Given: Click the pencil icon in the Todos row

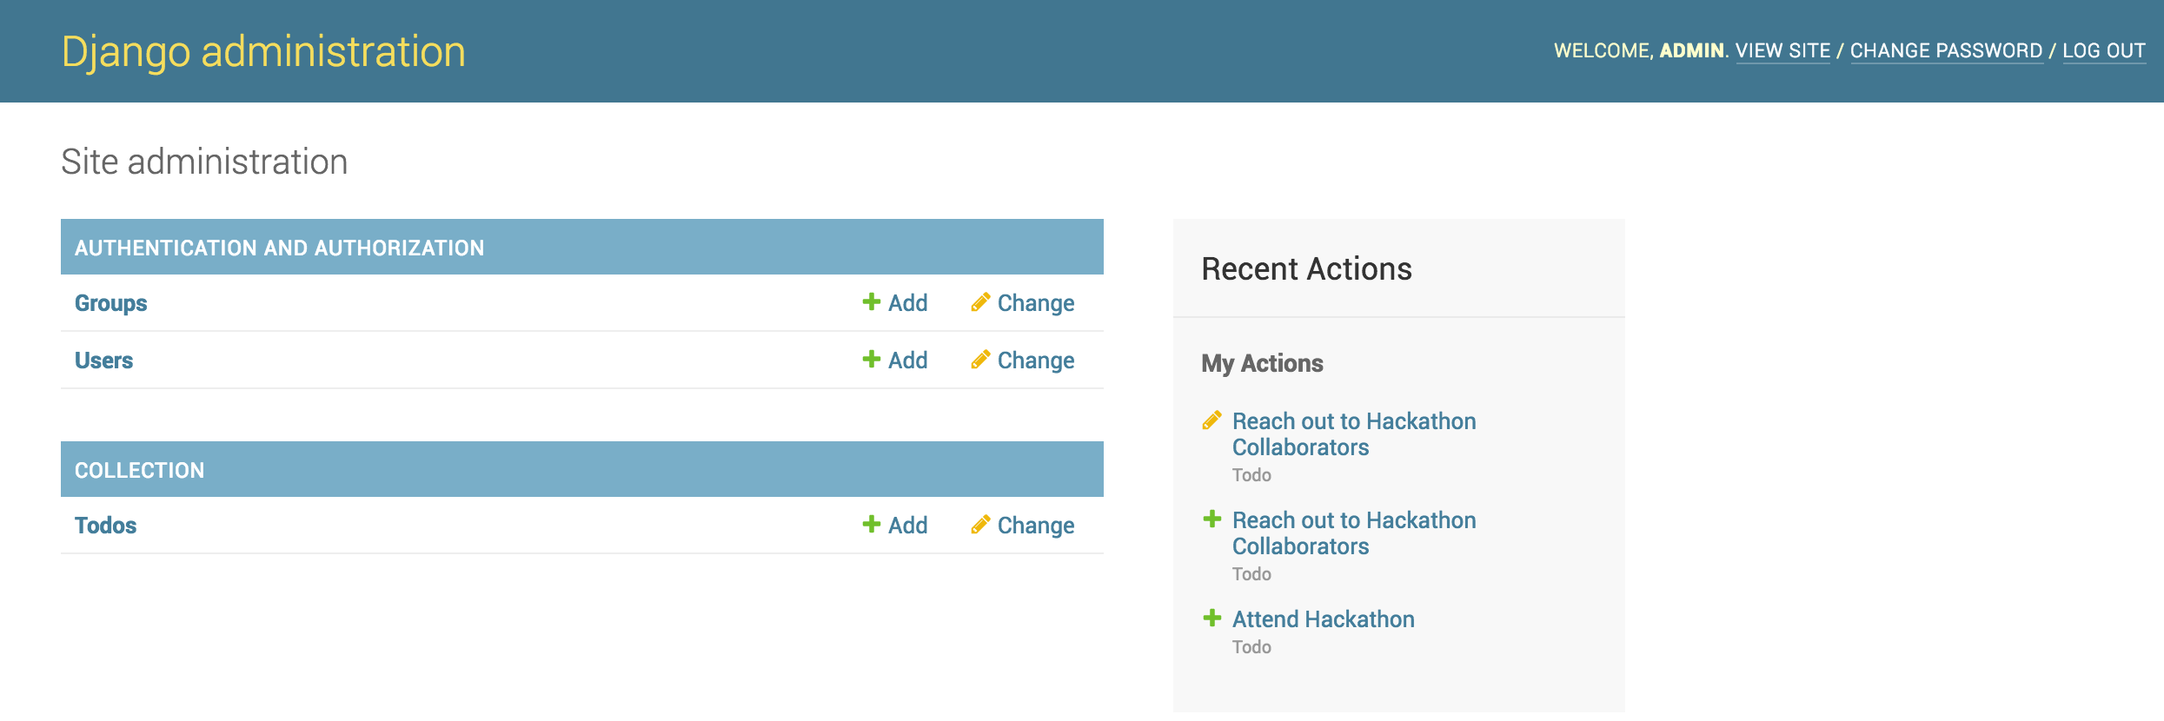Looking at the screenshot, I should point(980,525).
